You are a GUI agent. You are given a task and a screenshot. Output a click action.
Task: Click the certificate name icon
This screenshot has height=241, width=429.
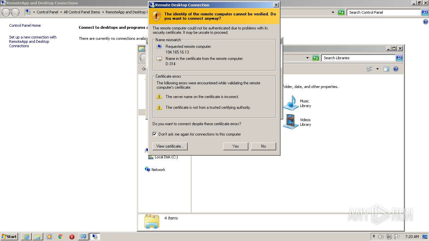[159, 59]
